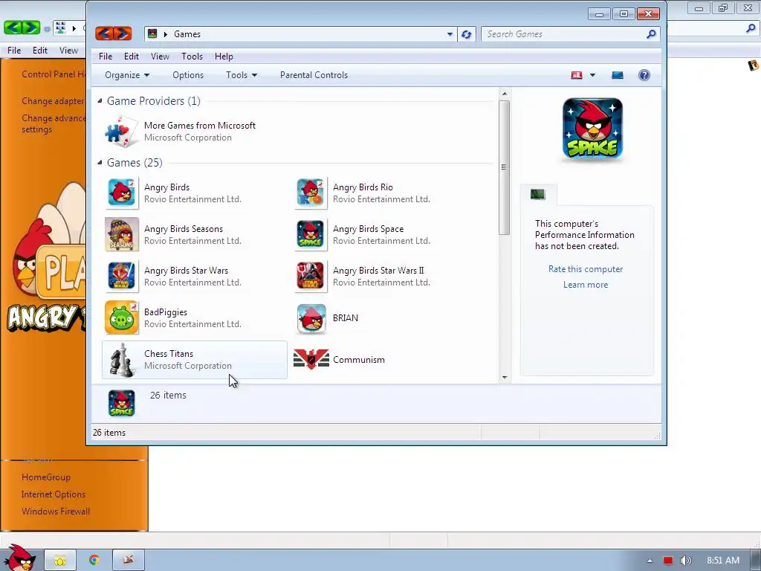
Task: Select the BRIAN red bird icon
Action: [311, 318]
